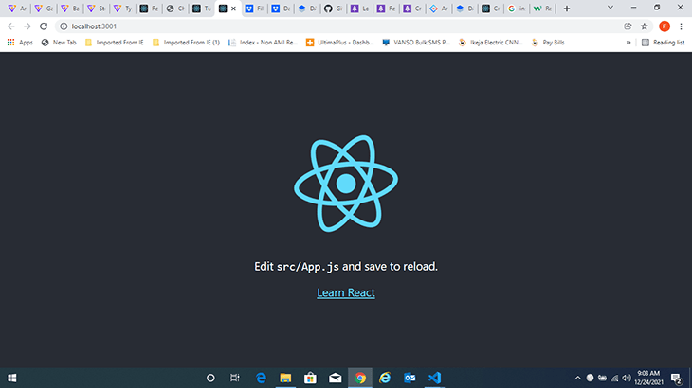This screenshot has width=692, height=388.
Task: Launch Microsoft Edge from the taskbar
Action: click(261, 378)
